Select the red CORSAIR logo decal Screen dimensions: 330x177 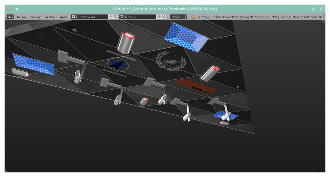pyautogui.click(x=197, y=86)
